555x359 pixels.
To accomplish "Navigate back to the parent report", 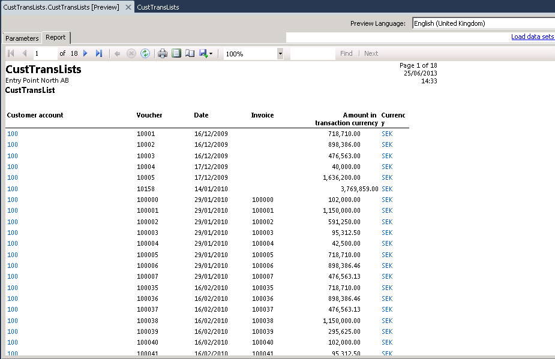I will tap(118, 53).
